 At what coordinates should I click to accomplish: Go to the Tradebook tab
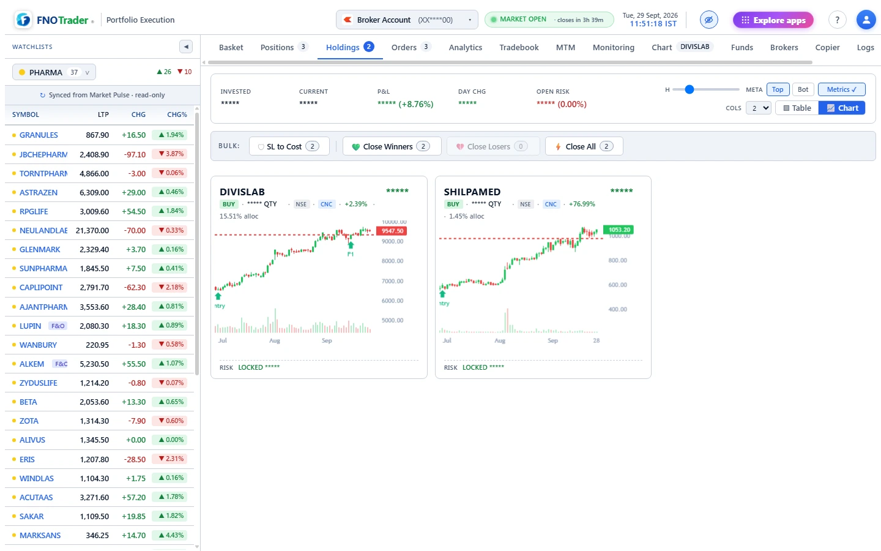click(519, 47)
